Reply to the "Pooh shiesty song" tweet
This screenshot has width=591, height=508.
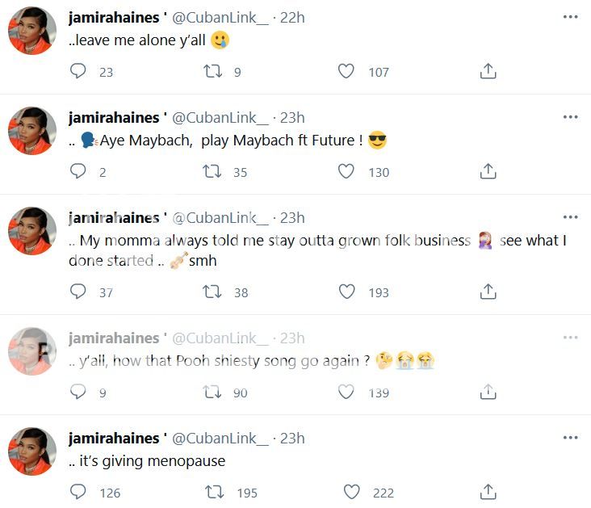coord(78,392)
